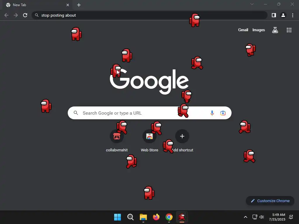Screen dimensions: 299x224
Task: Open the network status tray icon
Action: (x=255, y=217)
